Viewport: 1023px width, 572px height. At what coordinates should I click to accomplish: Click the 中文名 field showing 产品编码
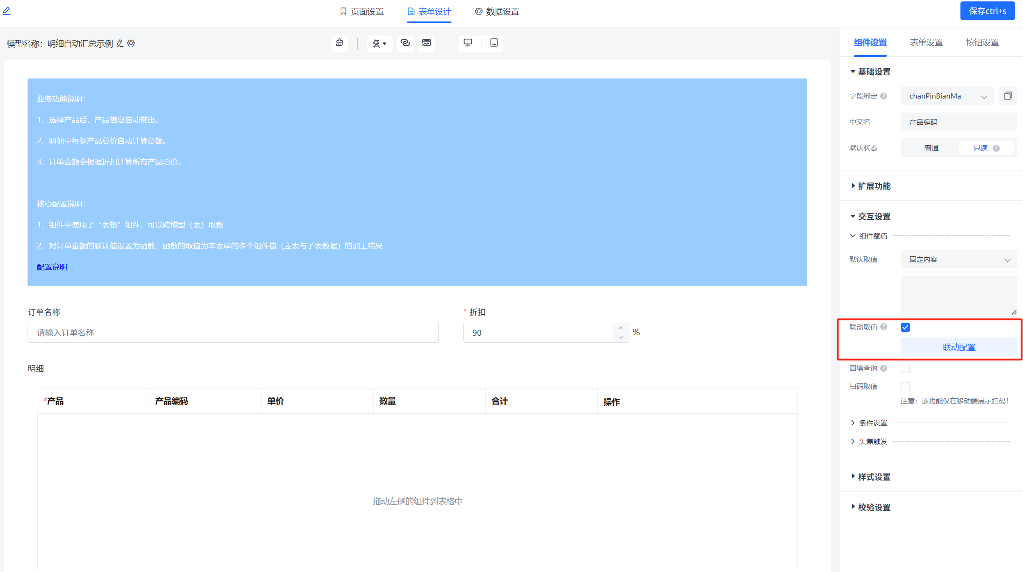tap(959, 122)
